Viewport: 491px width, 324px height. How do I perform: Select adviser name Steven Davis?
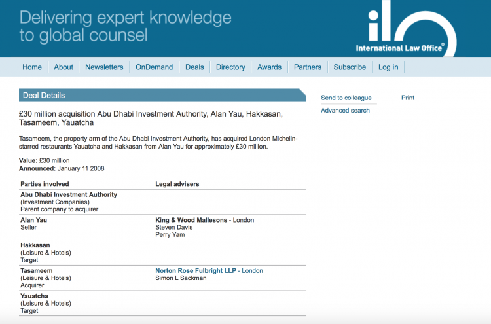[173, 227]
